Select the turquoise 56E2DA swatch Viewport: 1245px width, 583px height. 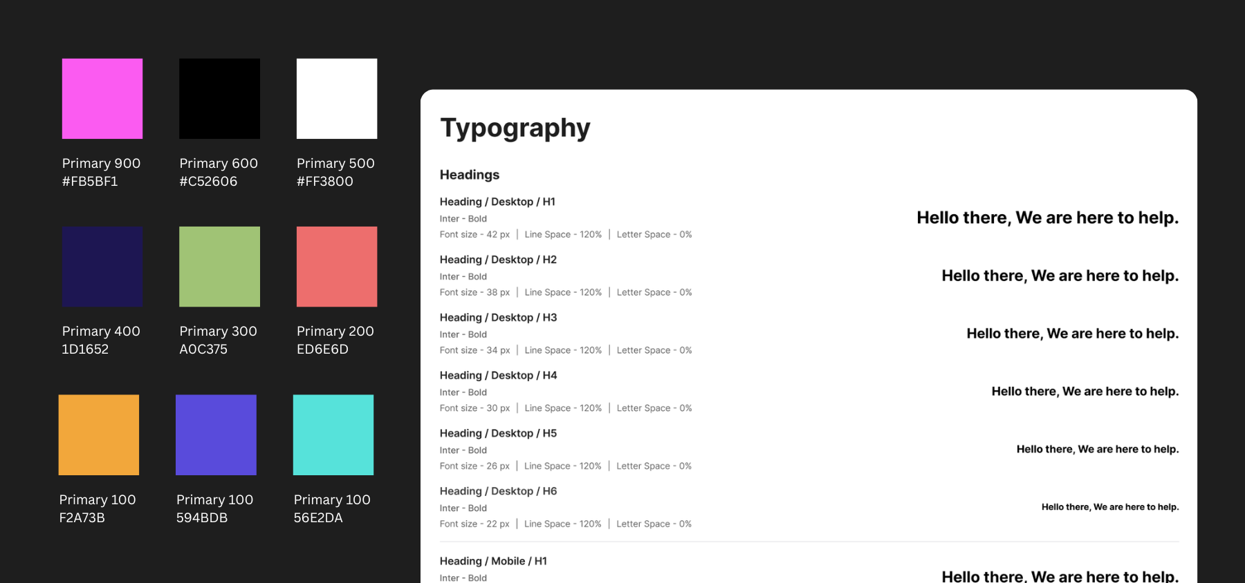coord(333,435)
